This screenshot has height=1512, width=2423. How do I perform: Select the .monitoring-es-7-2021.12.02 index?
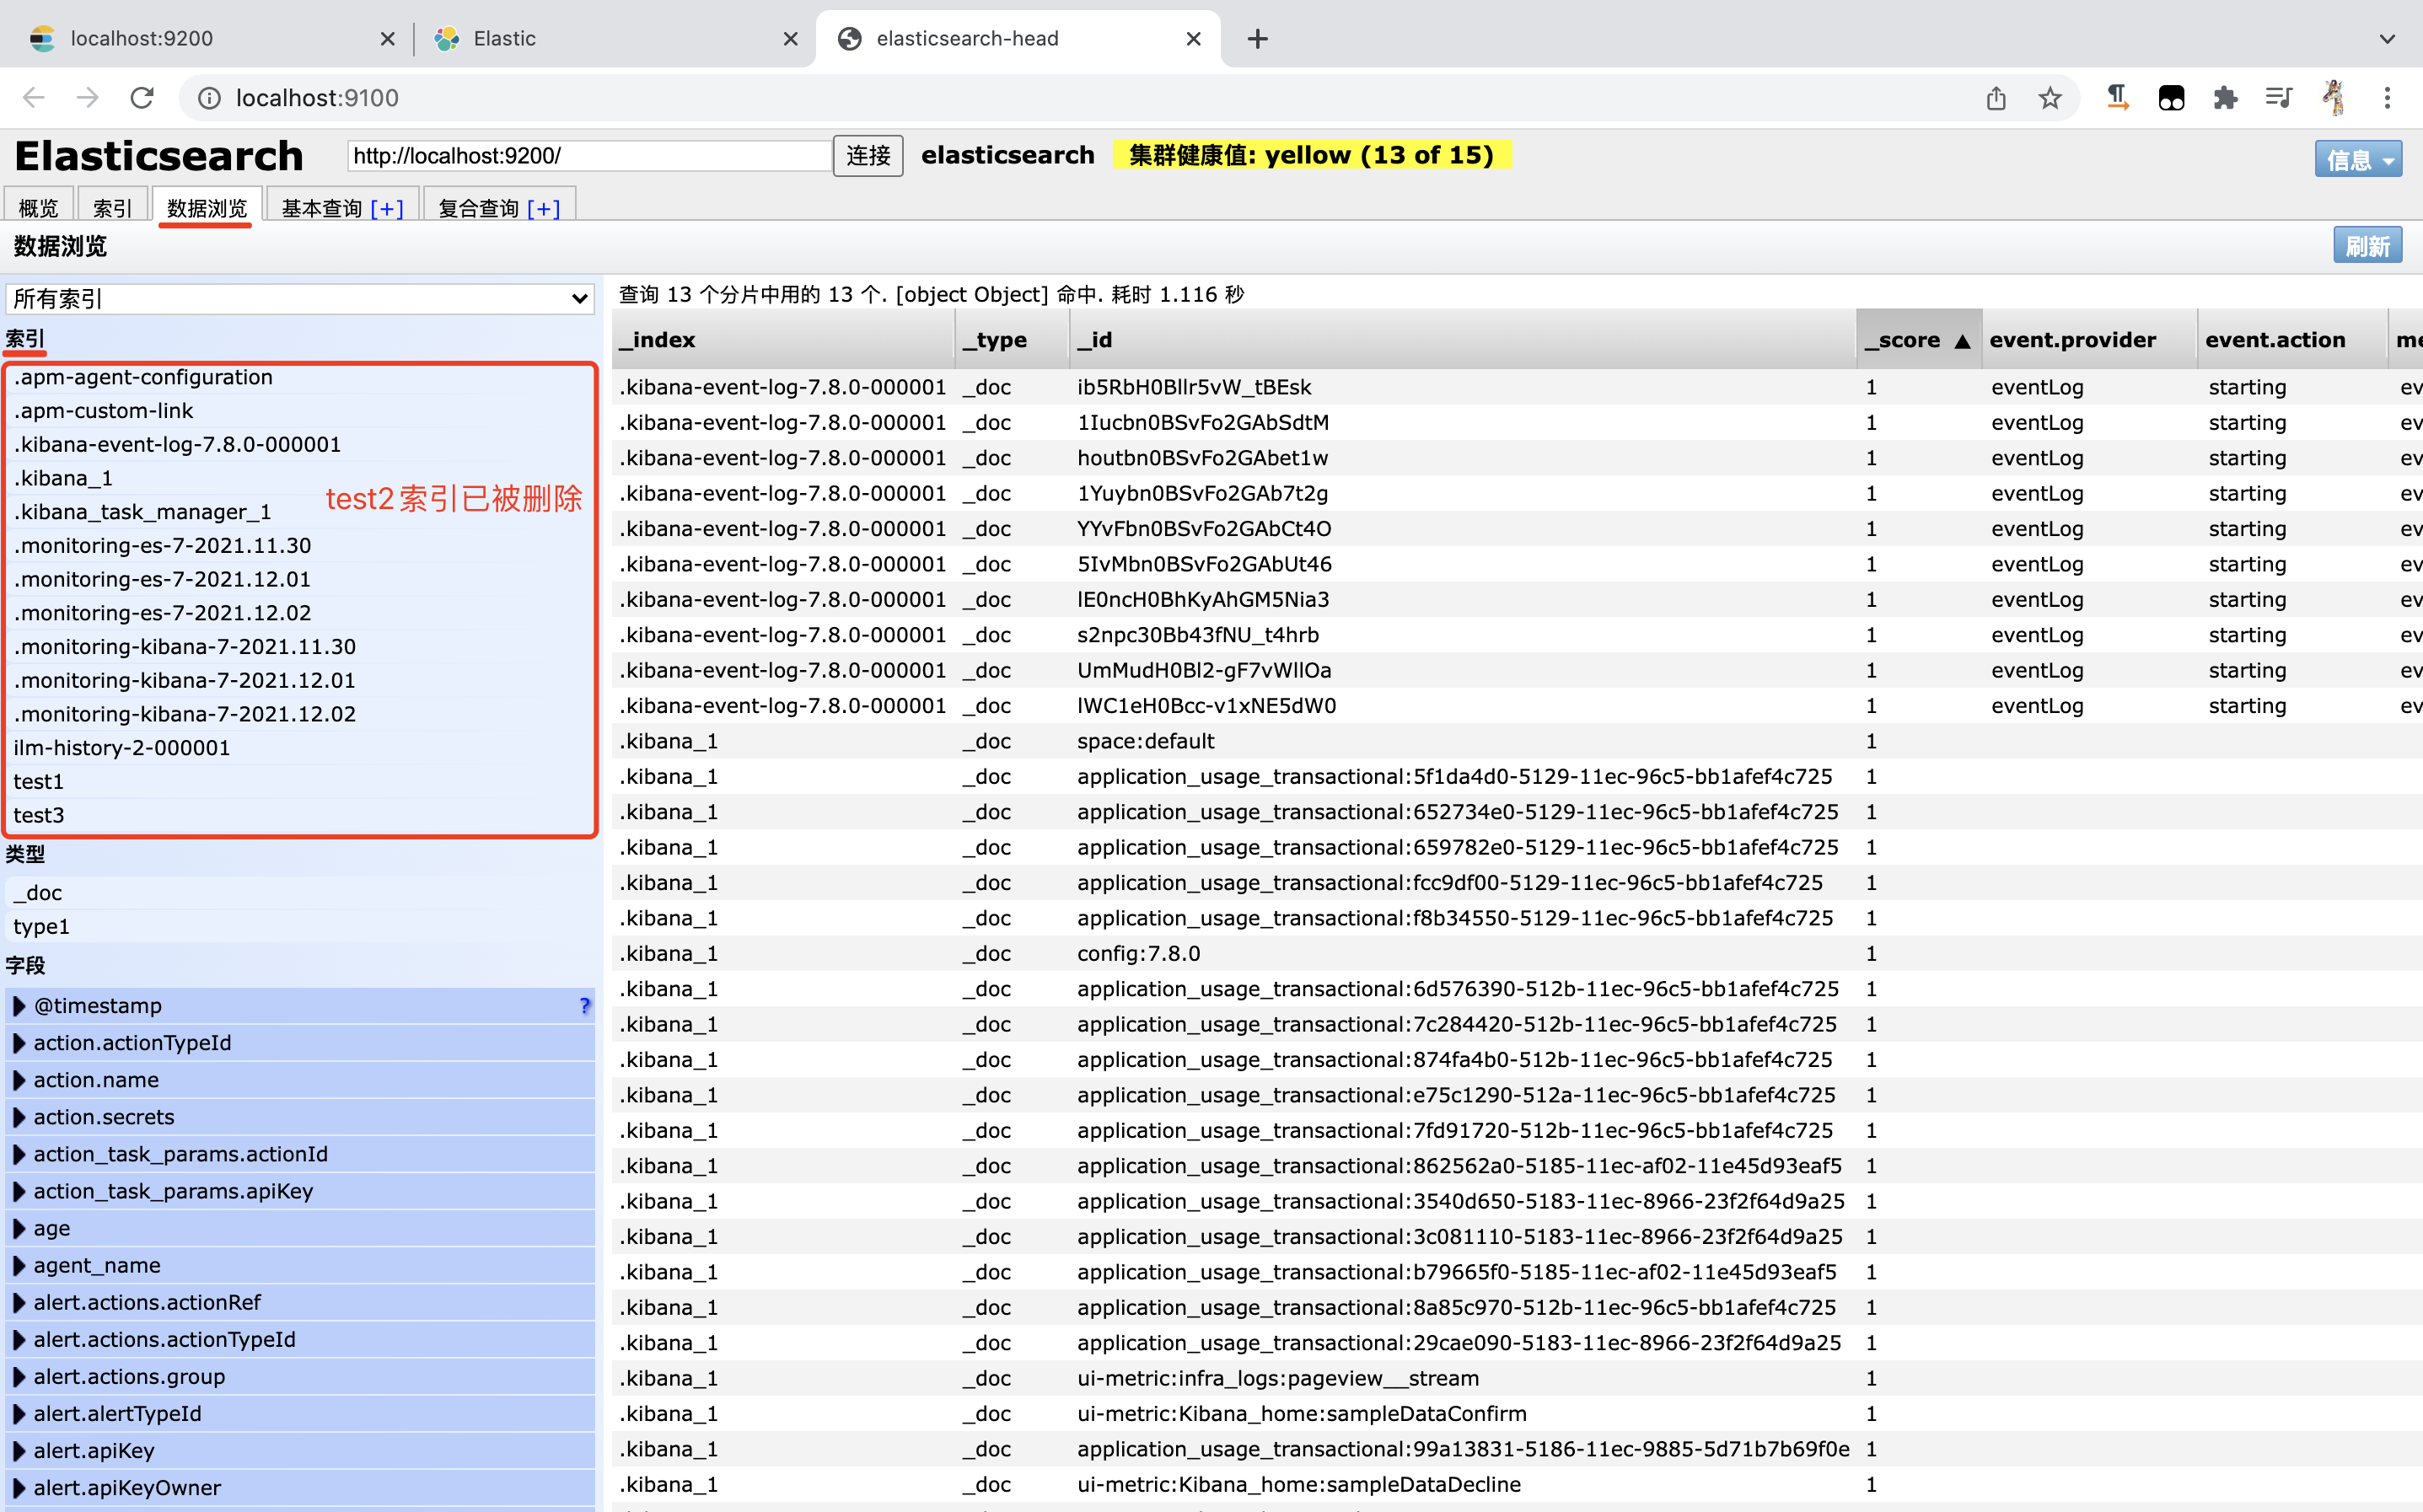(x=300, y=613)
